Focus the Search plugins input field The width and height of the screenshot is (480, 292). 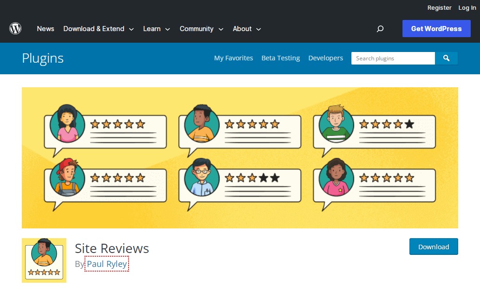tap(393, 58)
